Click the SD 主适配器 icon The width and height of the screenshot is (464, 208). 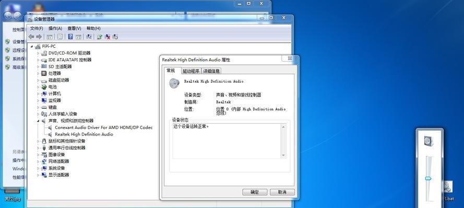pos(44,67)
